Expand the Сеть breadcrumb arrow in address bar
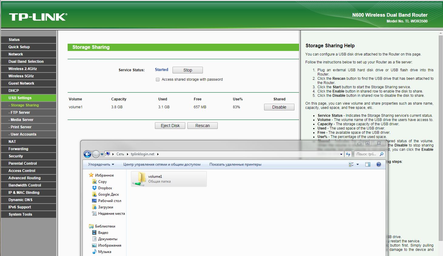The image size is (443, 256). (x=127, y=154)
